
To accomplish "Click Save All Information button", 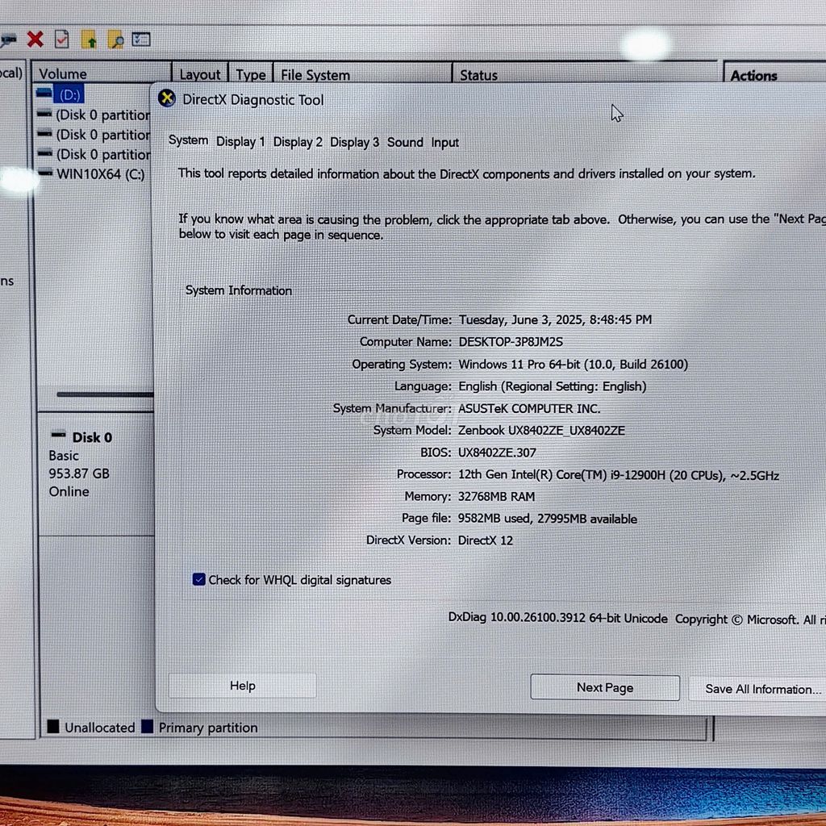I will point(757,689).
